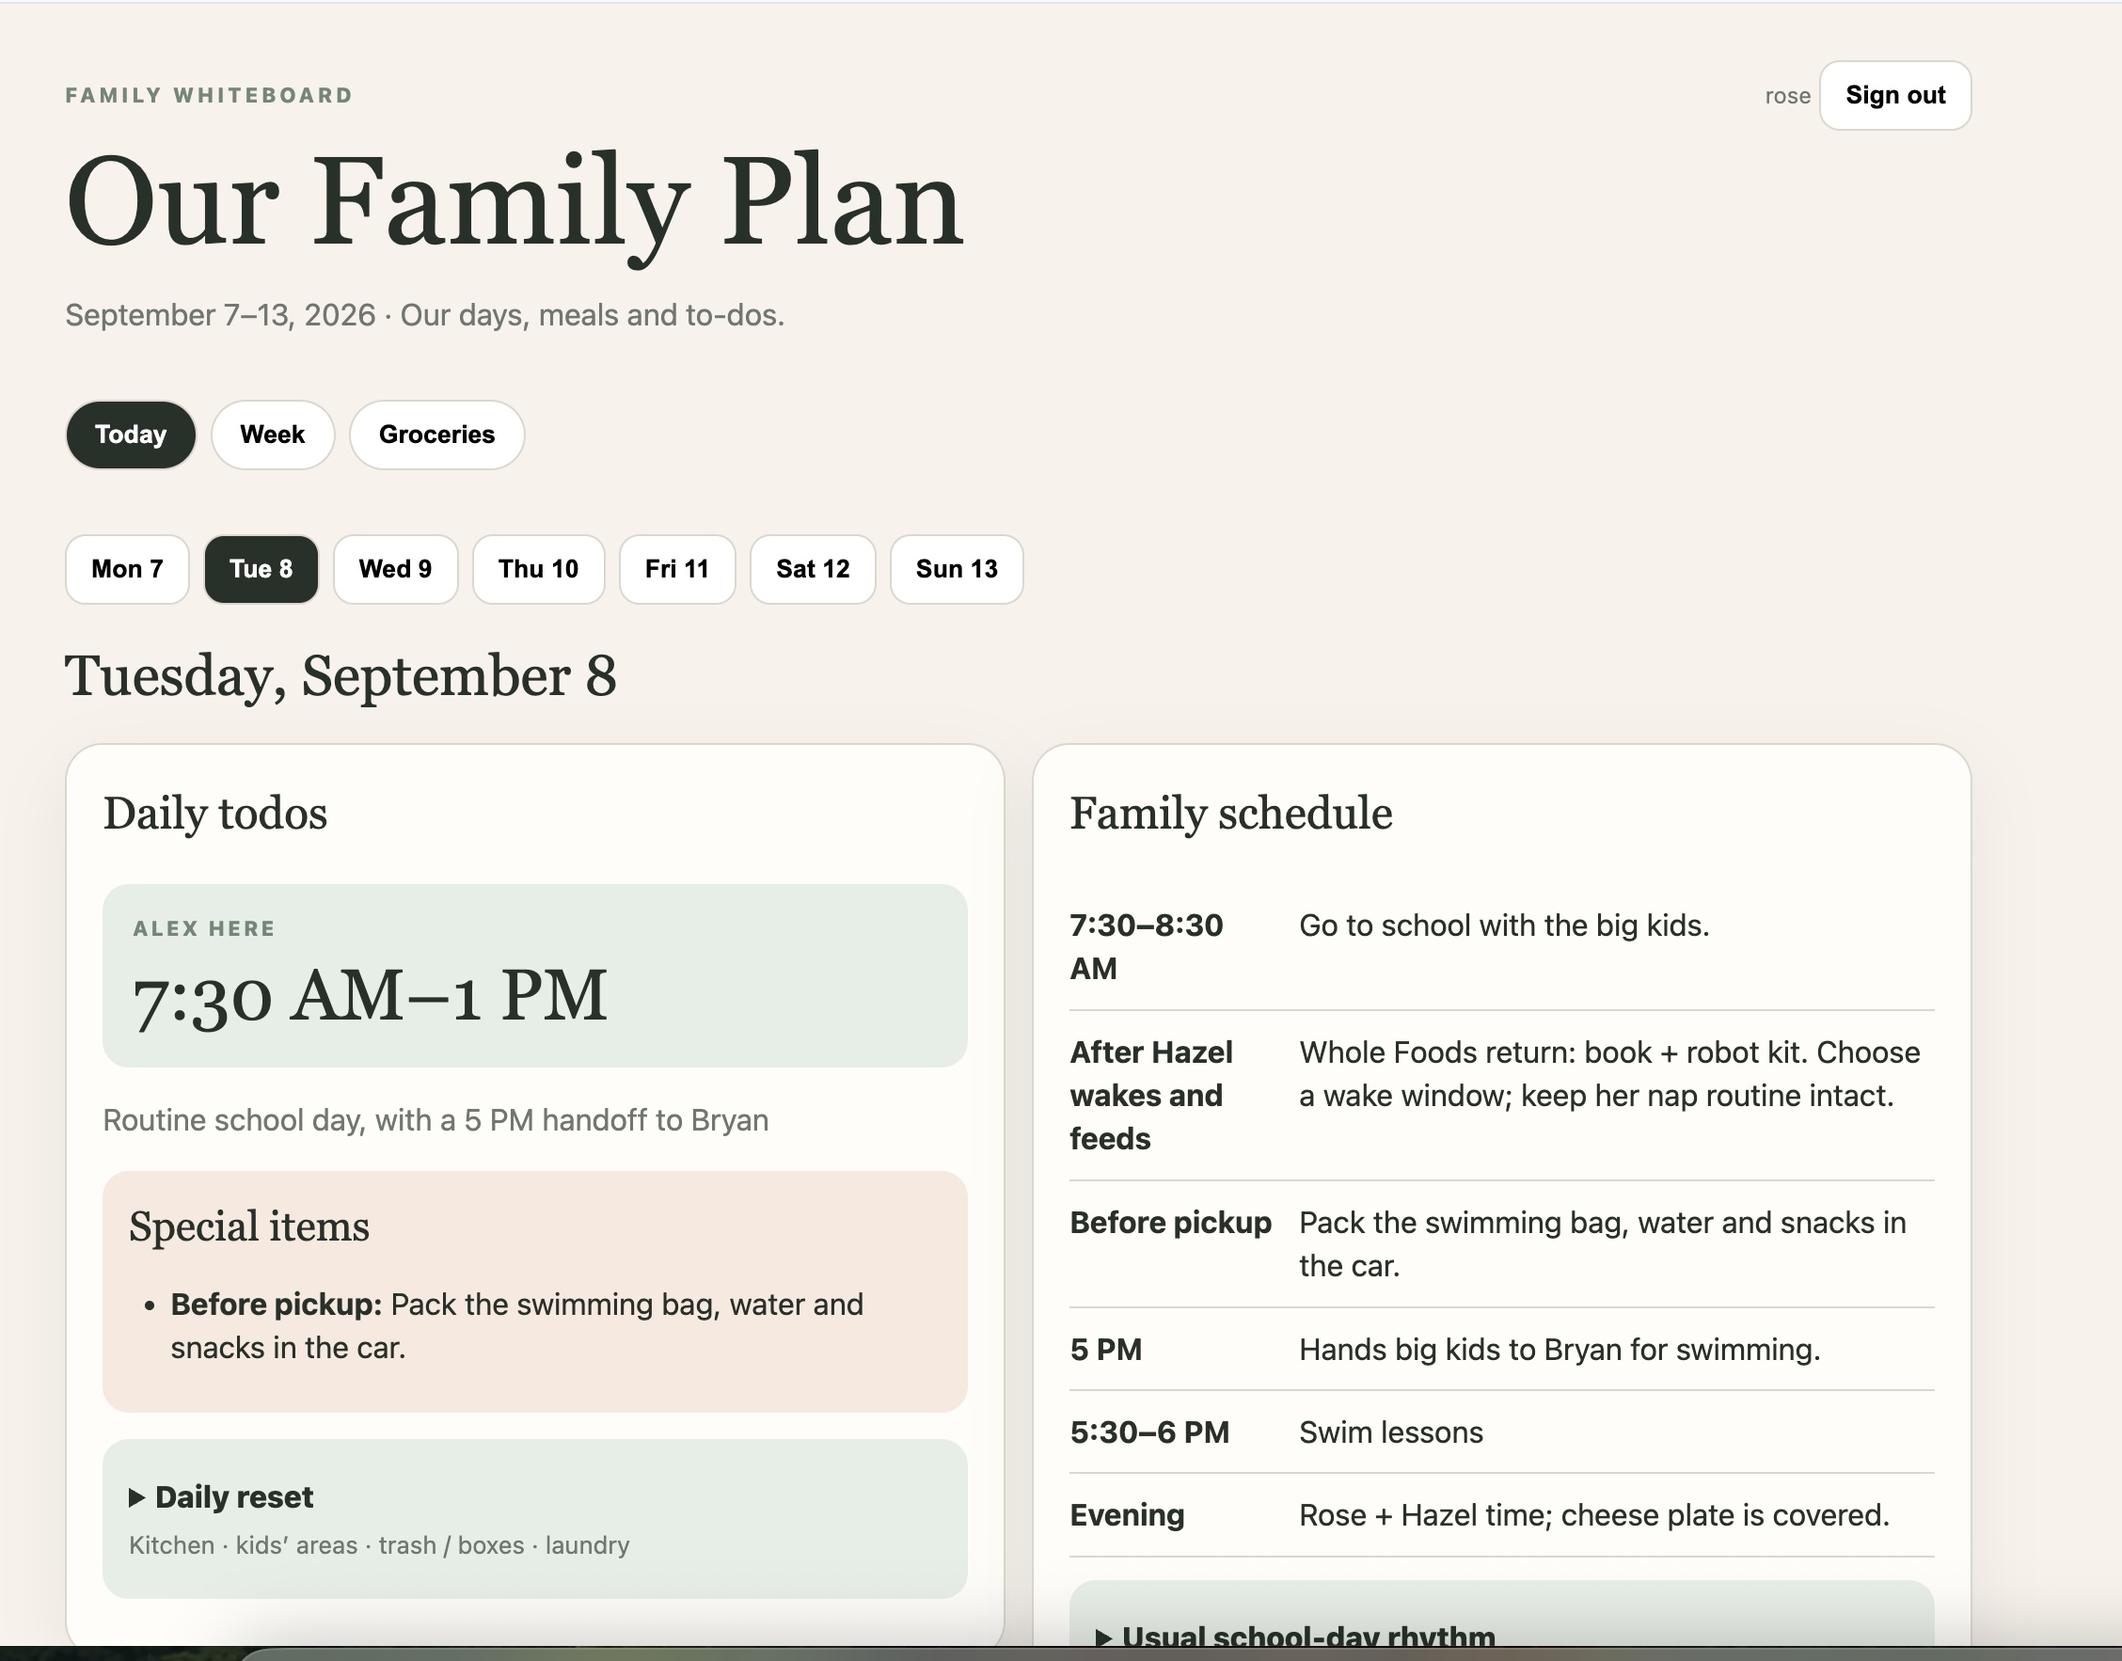
Task: Select day Tue 8
Action: 261,569
